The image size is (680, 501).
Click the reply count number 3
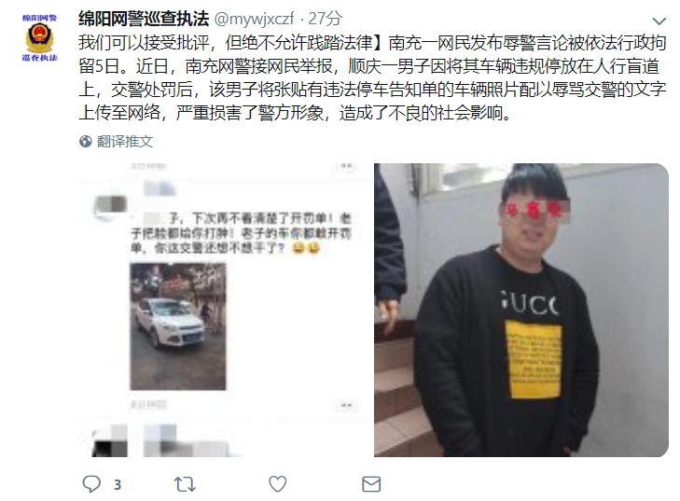tap(118, 484)
